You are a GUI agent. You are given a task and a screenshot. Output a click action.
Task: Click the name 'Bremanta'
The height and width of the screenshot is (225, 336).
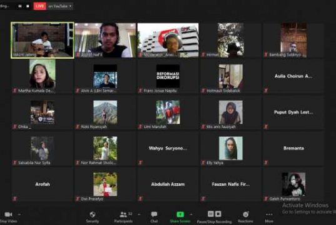tap(293, 148)
